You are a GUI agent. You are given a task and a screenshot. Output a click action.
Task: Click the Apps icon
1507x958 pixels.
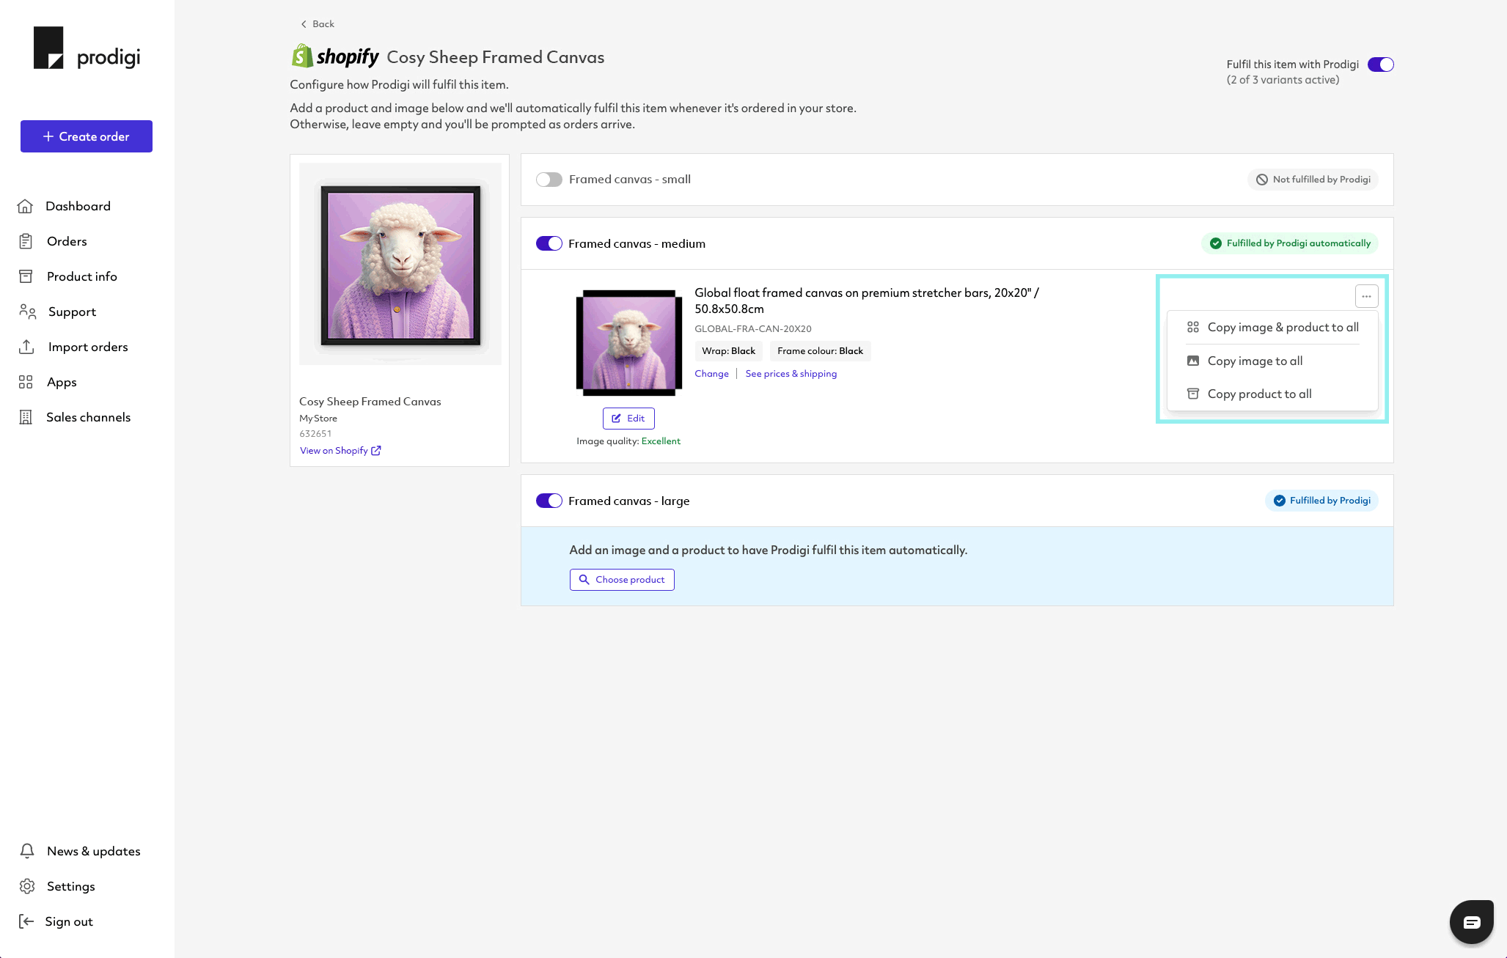[x=25, y=383]
